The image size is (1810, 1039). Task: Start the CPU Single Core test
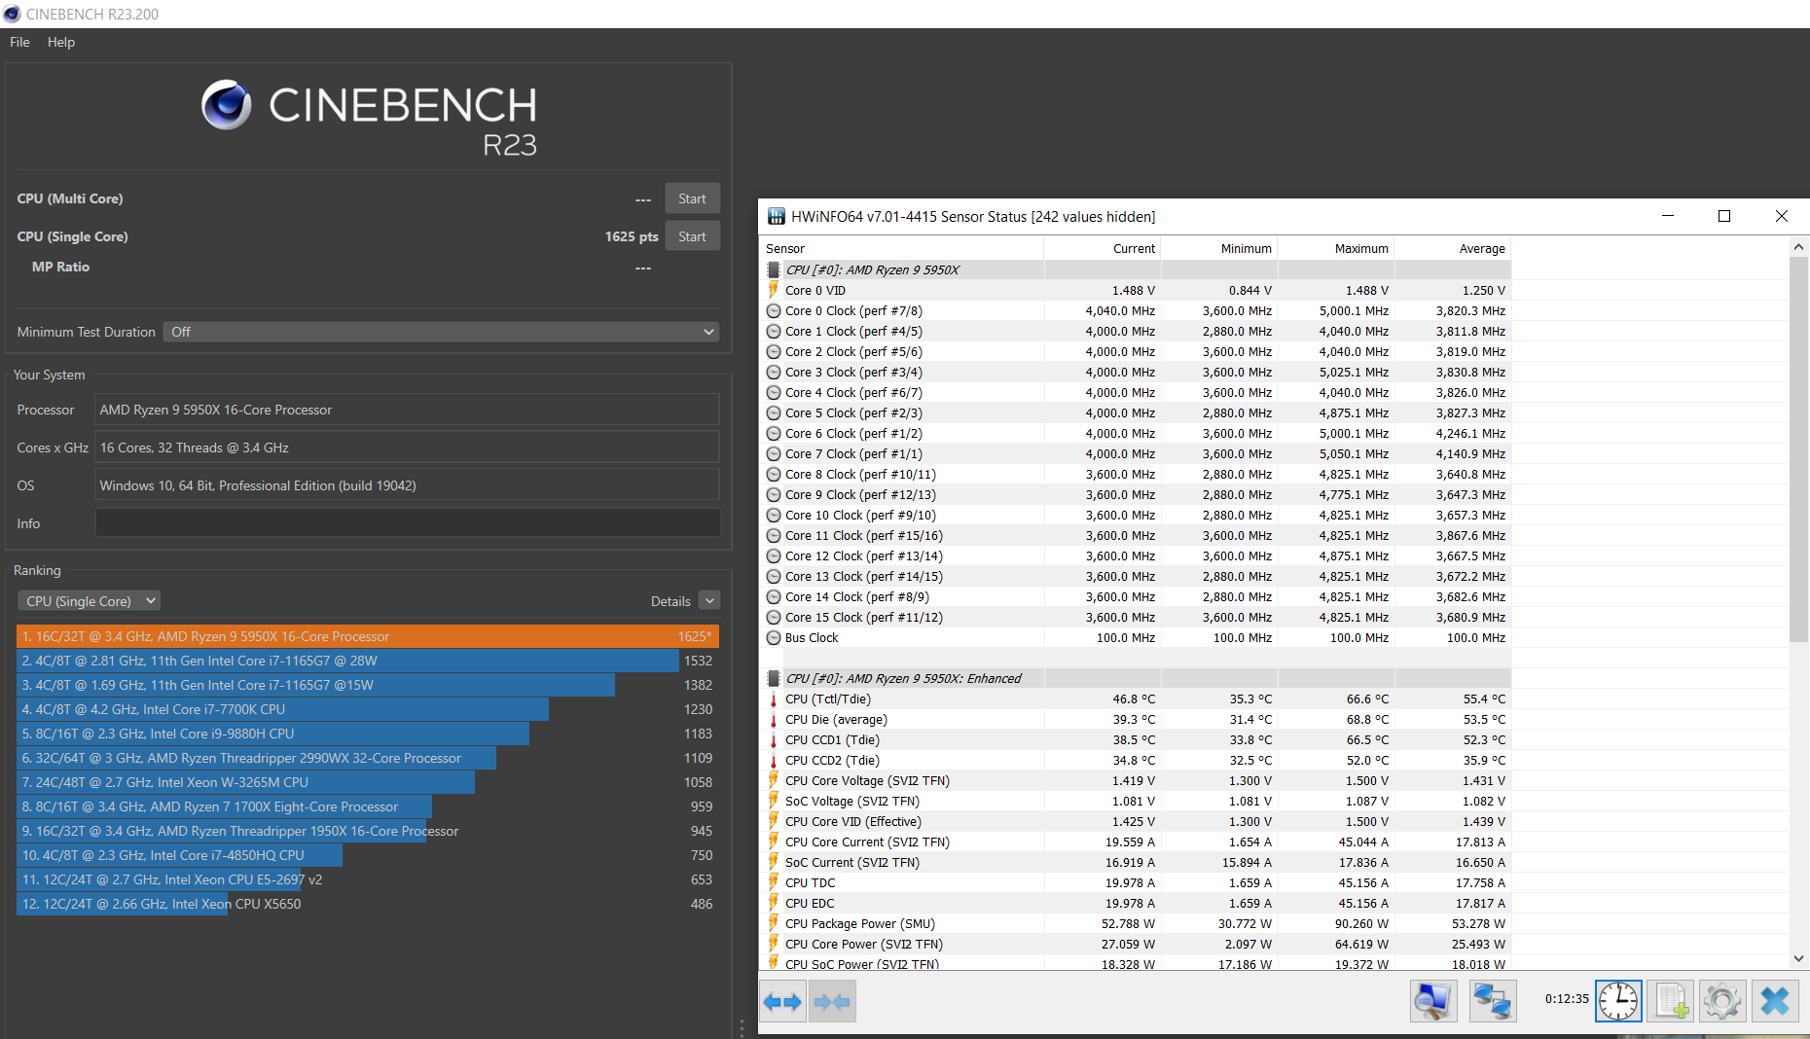point(692,236)
